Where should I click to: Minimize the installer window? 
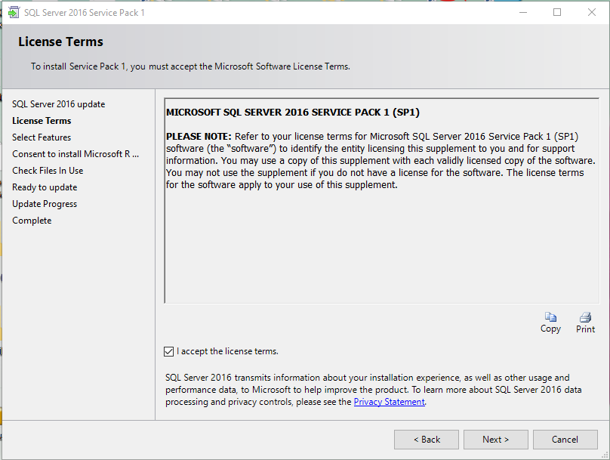coord(522,11)
